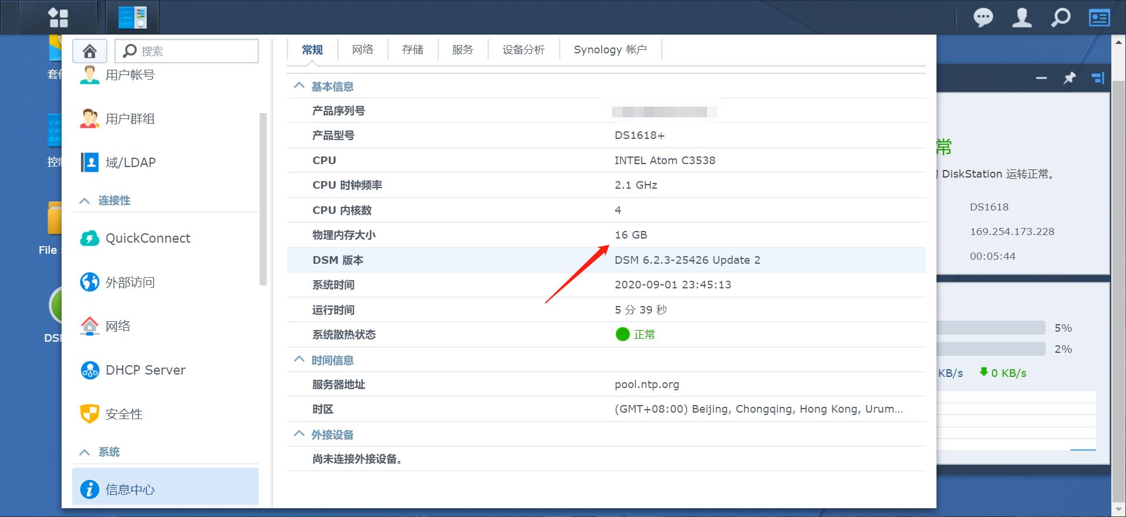Open the 存储 tab

(x=412, y=50)
